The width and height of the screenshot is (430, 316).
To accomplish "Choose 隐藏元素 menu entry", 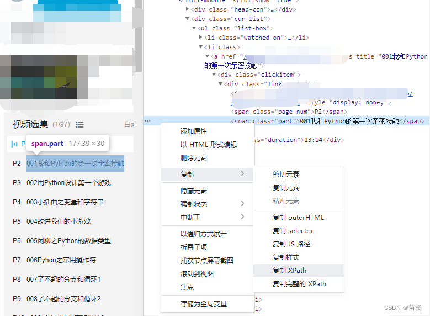I will [208, 191].
